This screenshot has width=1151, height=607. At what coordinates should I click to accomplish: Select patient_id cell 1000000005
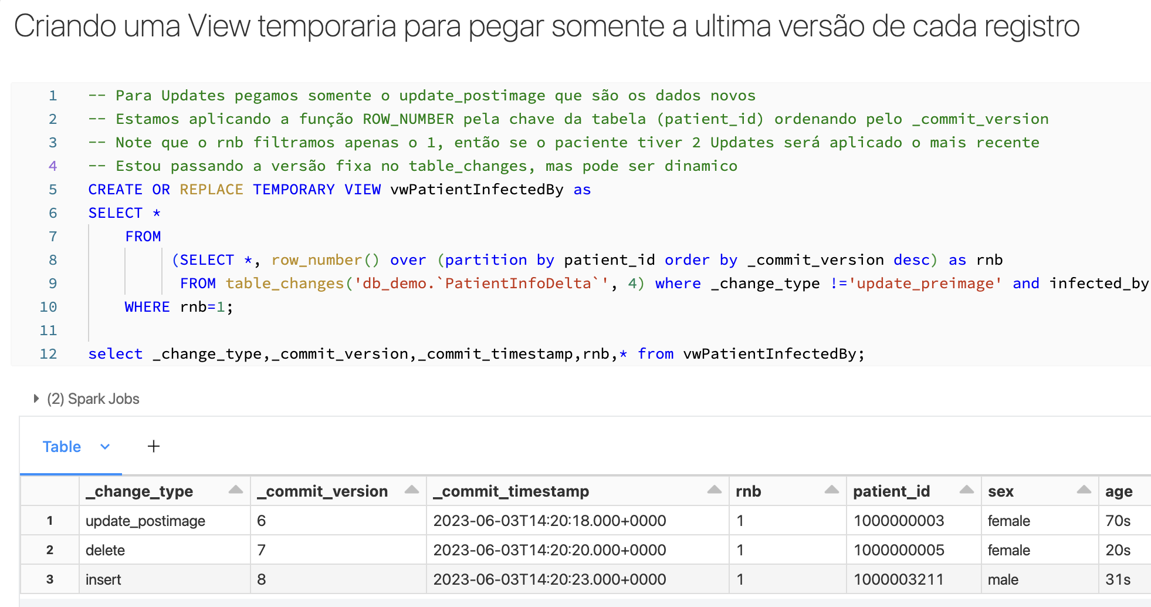click(914, 550)
